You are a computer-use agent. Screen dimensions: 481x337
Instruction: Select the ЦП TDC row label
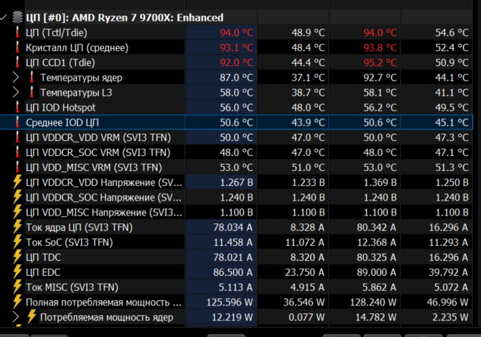(43, 257)
